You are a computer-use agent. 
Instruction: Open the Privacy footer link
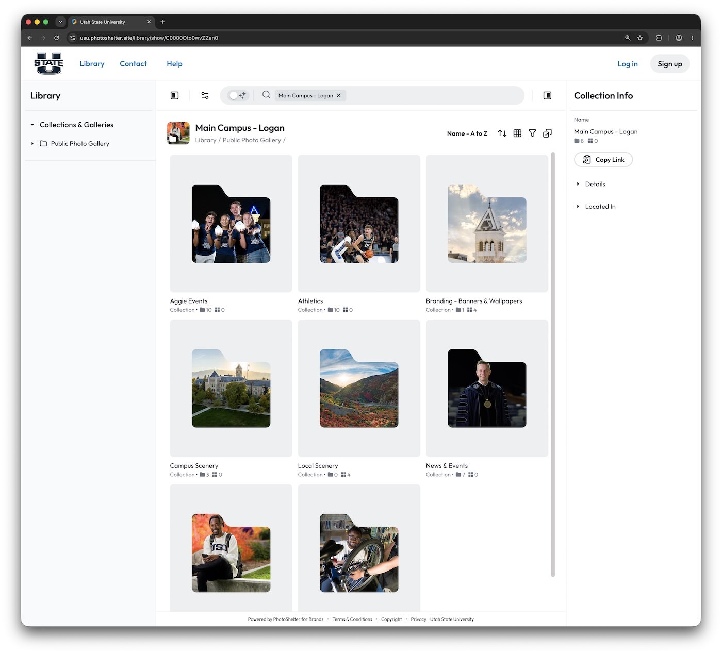(x=418, y=619)
